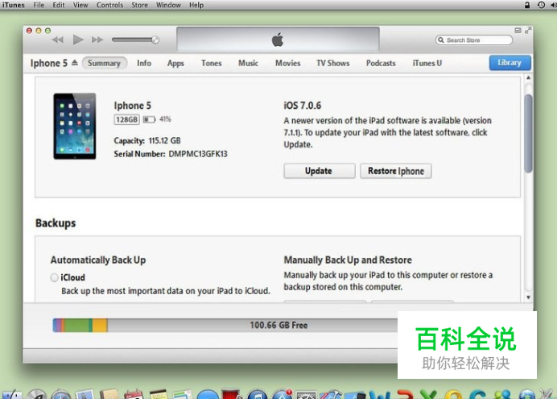Viewport: 557px width, 399px height.
Task: Click the fast forward next track button
Action: click(x=97, y=39)
